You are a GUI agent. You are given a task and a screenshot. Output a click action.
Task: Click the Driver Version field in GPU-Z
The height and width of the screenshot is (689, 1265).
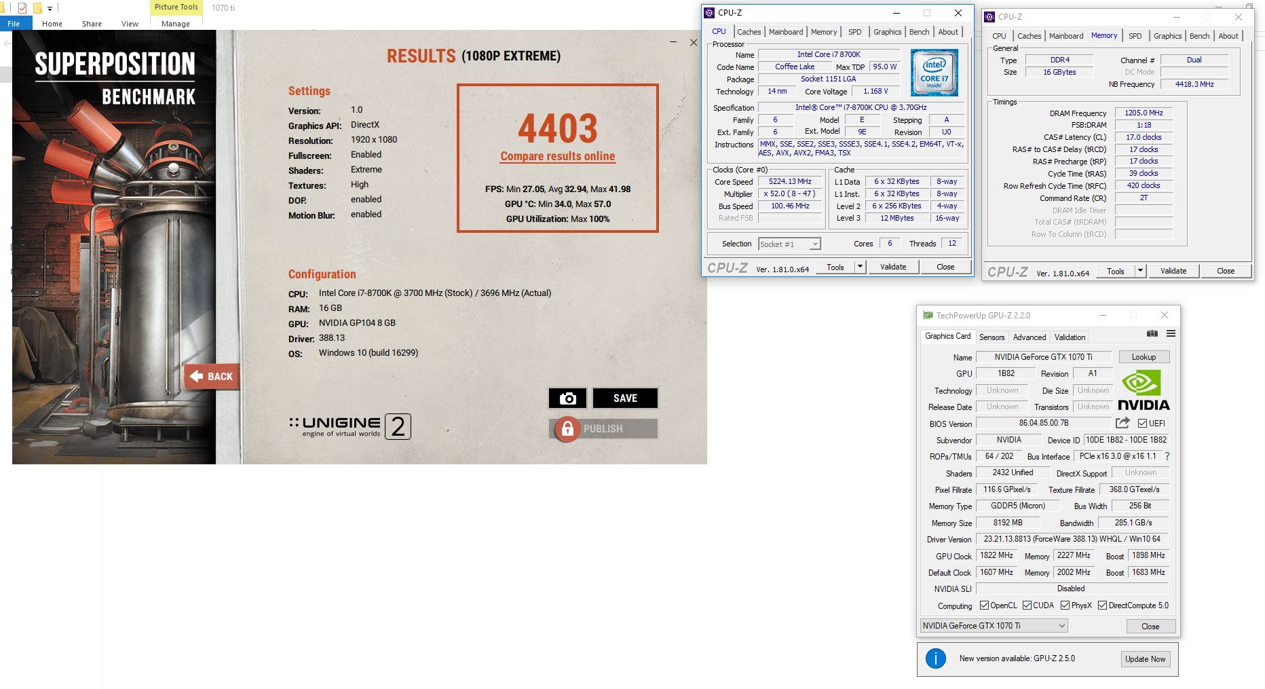tap(1072, 539)
